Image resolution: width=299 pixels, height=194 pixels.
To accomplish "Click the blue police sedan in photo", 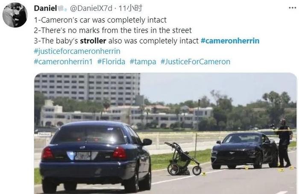I will [x=96, y=156].
